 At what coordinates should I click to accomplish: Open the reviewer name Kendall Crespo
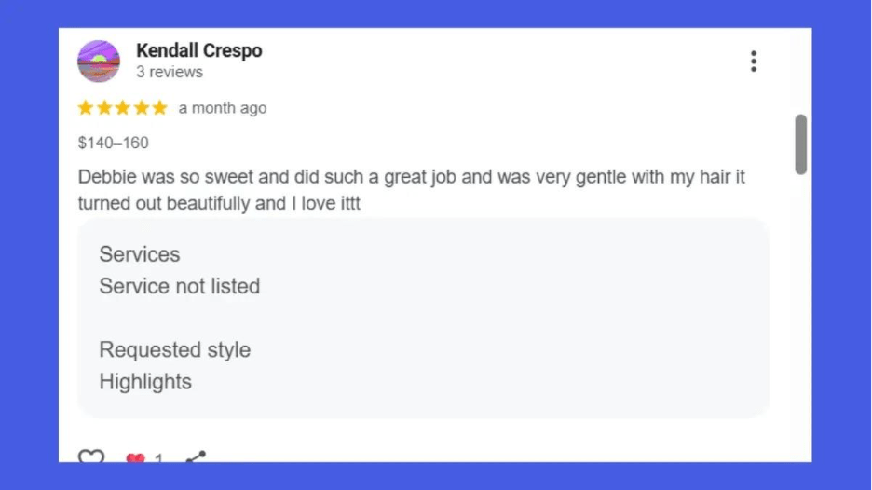click(x=198, y=50)
